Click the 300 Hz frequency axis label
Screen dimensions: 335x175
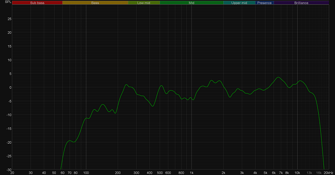pyautogui.click(x=136, y=173)
